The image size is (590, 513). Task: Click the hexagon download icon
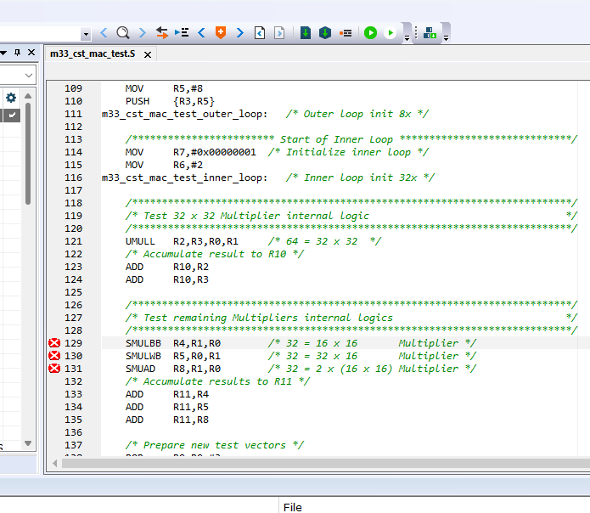pos(325,33)
